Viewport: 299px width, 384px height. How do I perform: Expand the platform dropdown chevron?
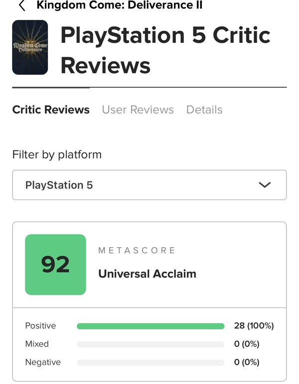(265, 185)
